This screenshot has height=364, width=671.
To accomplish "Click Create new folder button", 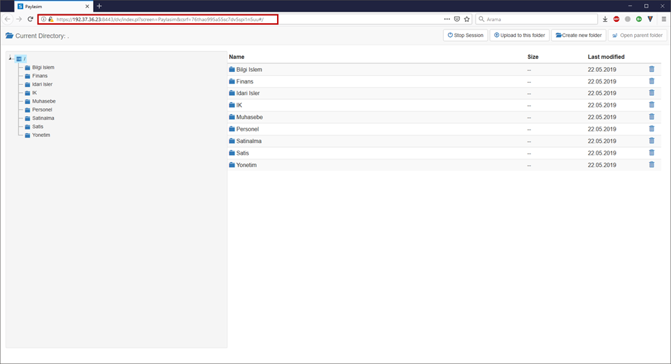I will pyautogui.click(x=579, y=35).
